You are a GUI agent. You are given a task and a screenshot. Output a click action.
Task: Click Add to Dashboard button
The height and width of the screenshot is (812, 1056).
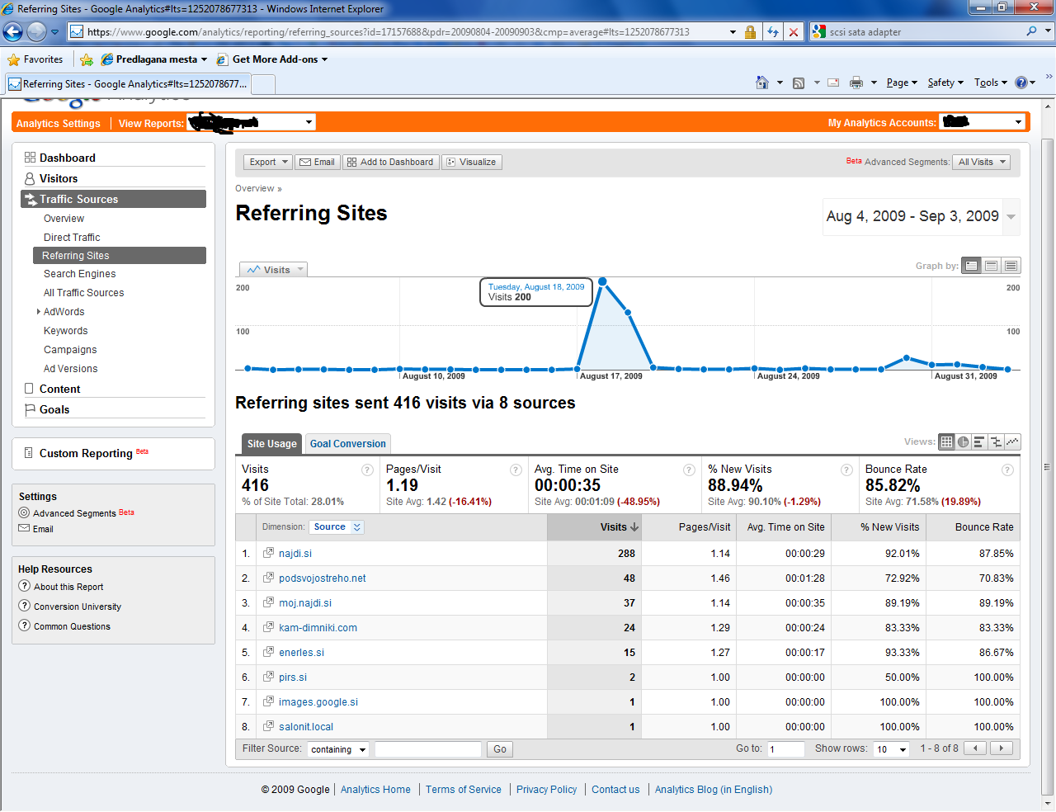click(390, 162)
